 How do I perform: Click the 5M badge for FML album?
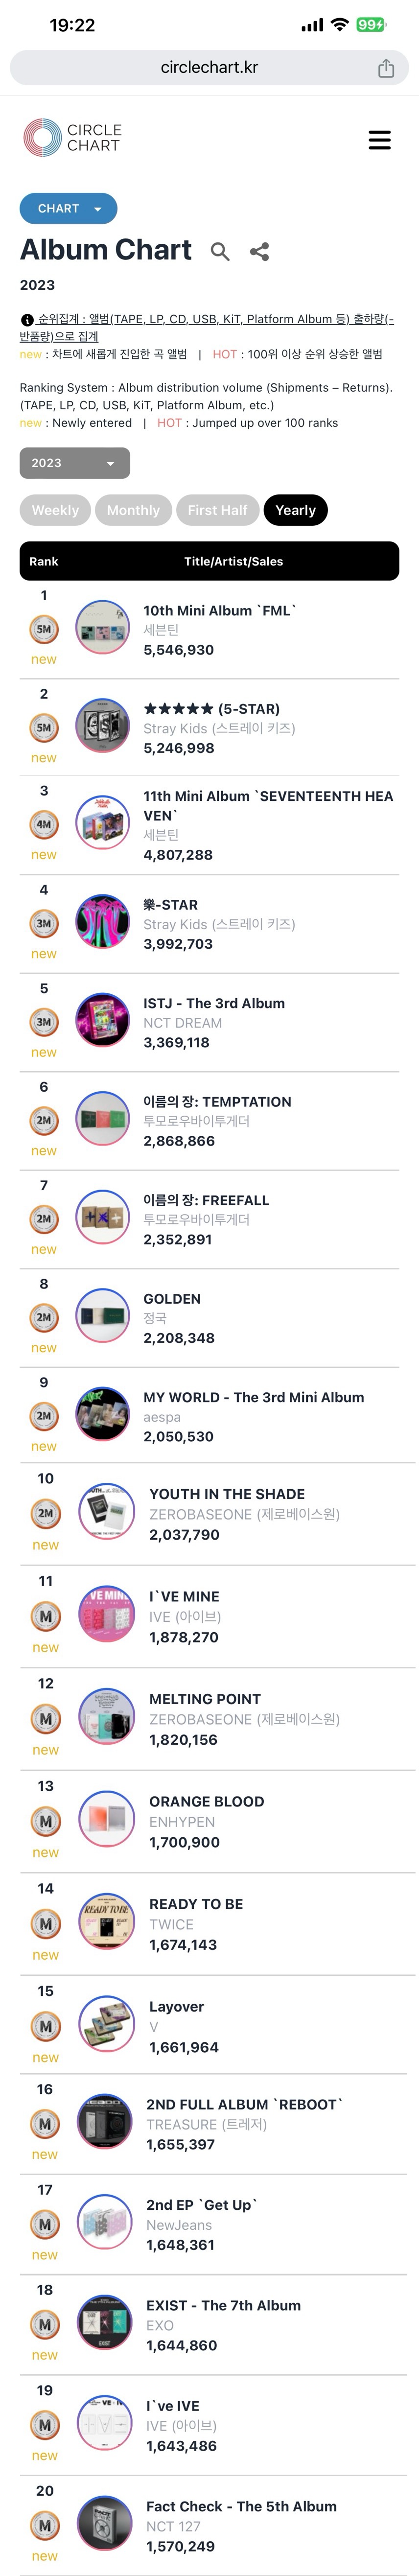coord(44,629)
